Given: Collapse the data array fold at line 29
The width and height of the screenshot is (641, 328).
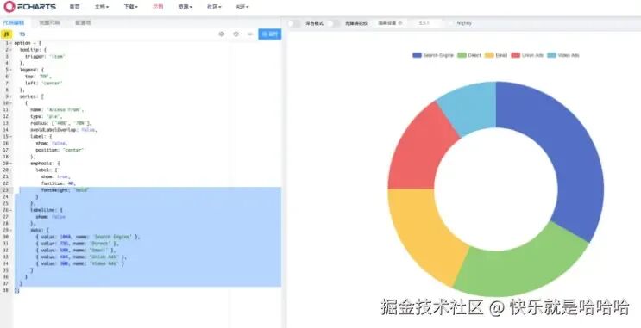Looking at the screenshot, I should pos(11,230).
